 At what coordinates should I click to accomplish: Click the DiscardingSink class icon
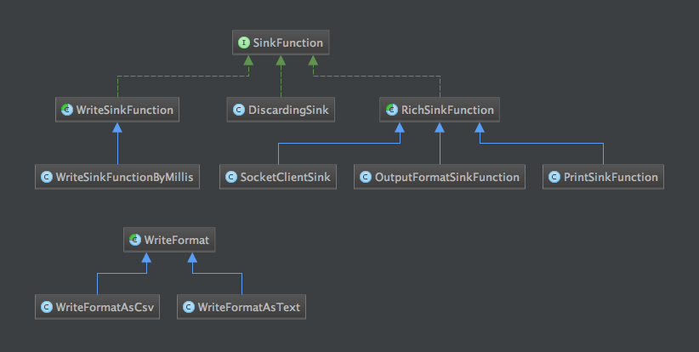point(239,110)
